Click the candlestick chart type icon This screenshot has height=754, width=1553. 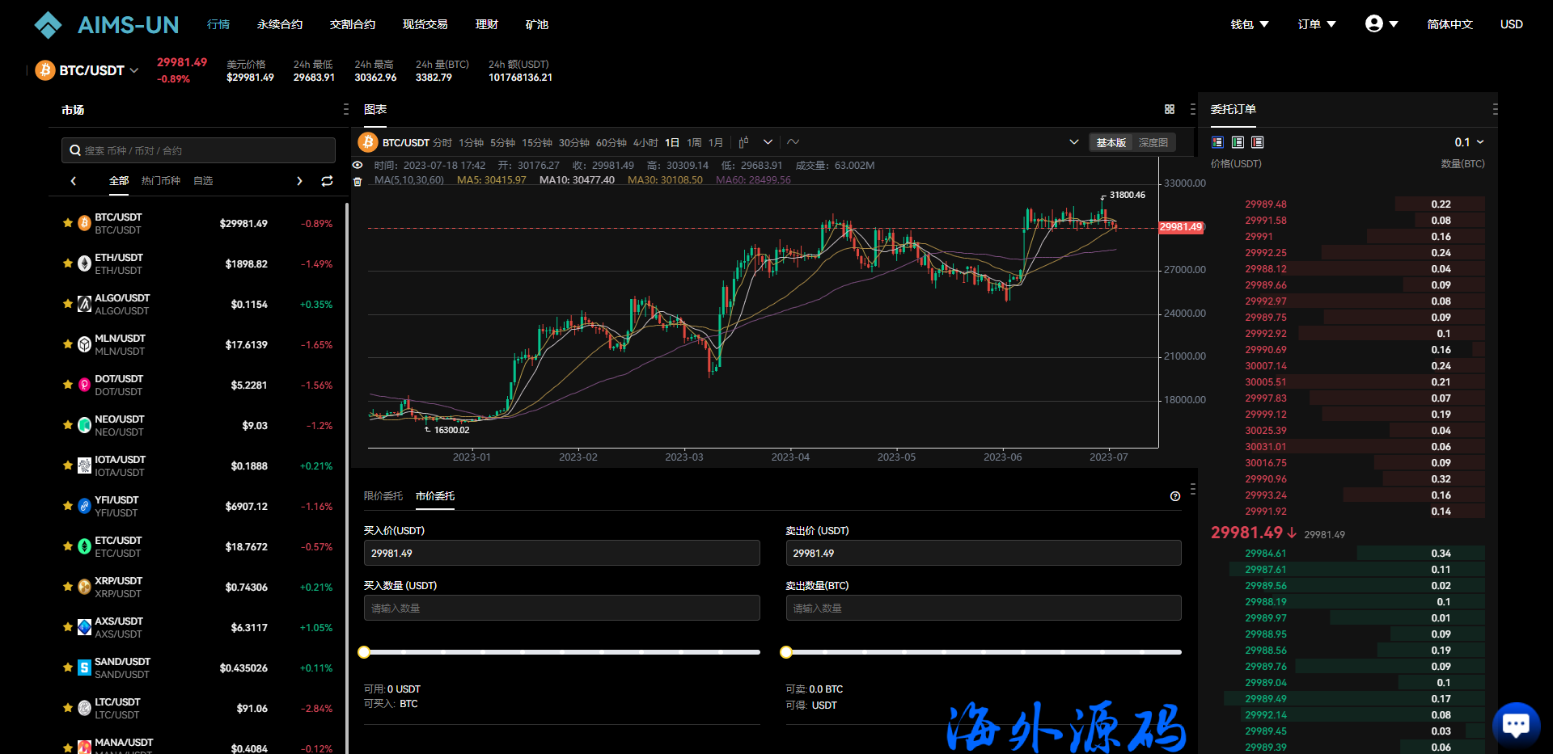pyautogui.click(x=743, y=142)
